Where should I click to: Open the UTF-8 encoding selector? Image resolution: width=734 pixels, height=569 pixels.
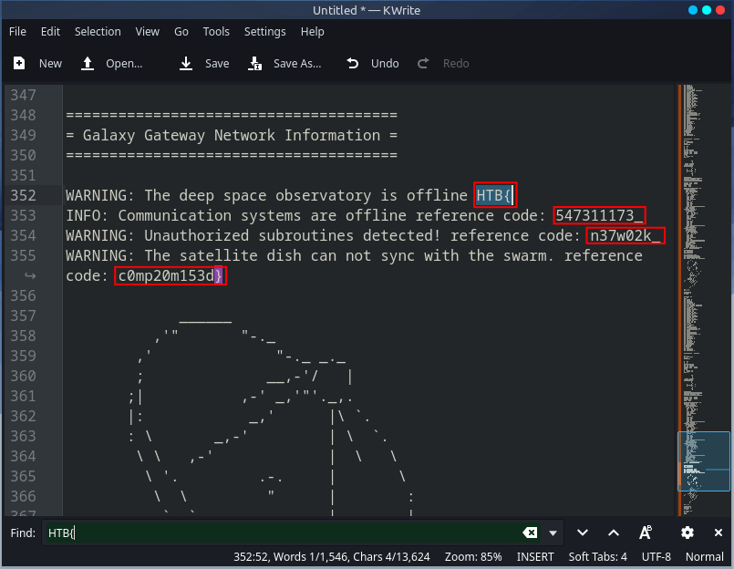pos(656,556)
